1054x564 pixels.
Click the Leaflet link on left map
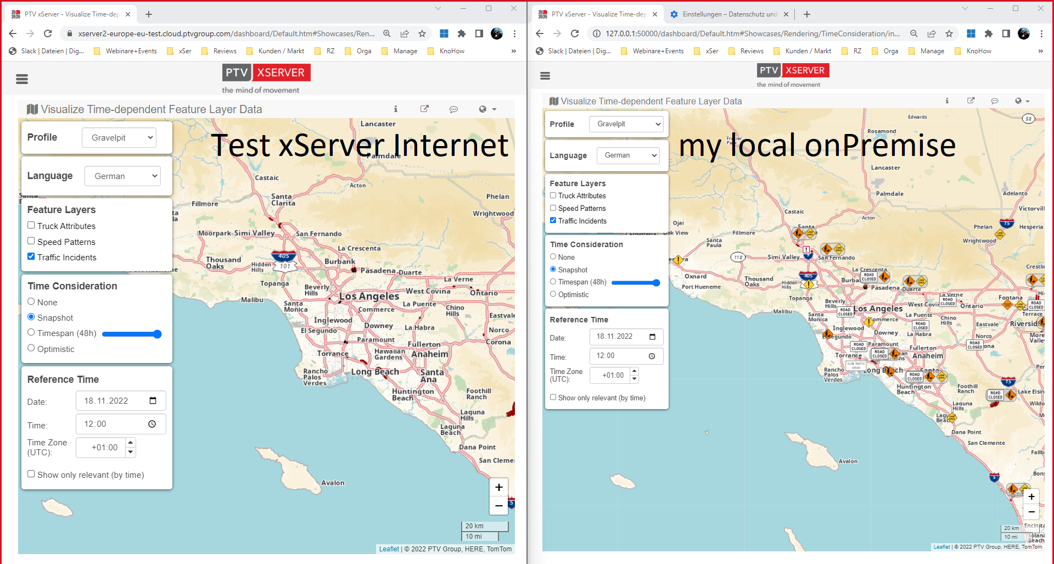coord(389,549)
